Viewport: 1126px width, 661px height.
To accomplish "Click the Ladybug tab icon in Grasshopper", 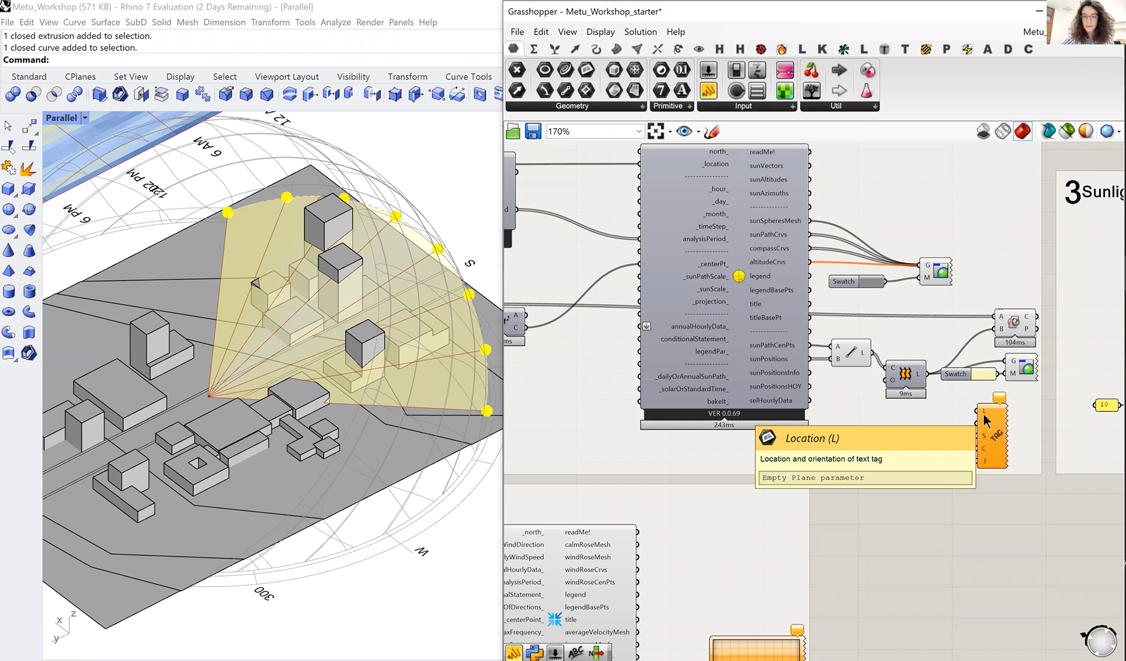I will 761,49.
